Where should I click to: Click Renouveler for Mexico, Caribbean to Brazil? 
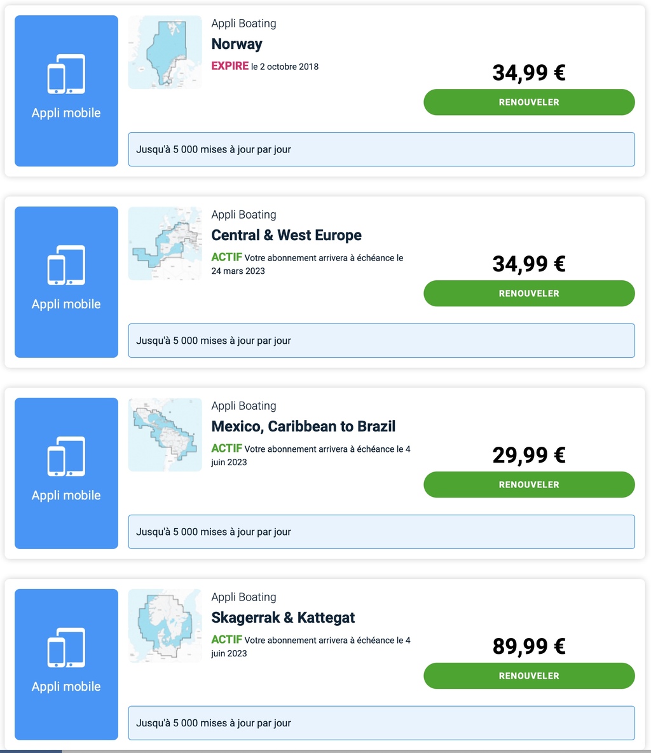[529, 484]
